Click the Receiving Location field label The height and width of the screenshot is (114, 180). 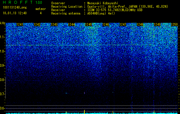67,7
